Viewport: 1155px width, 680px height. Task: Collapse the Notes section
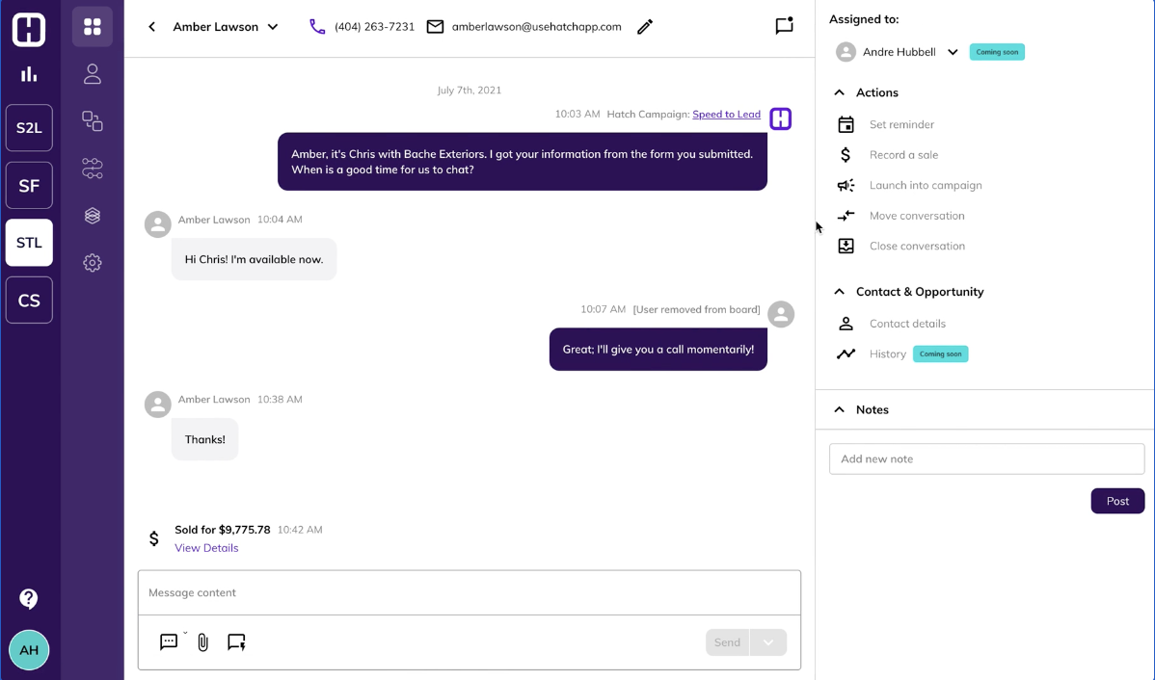click(x=838, y=409)
